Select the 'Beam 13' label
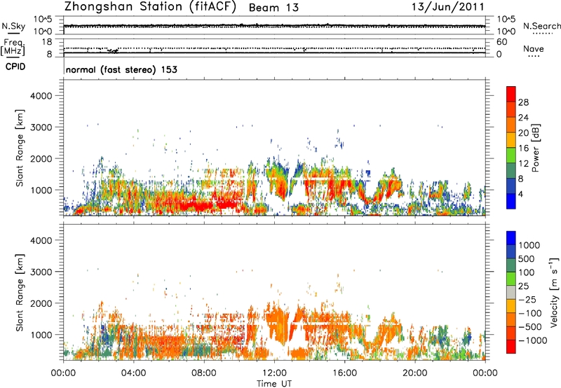Image resolution: width=561 pixels, height=388 pixels. [x=273, y=8]
